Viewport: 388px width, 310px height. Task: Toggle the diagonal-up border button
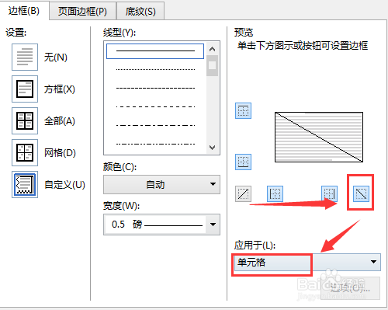point(243,193)
